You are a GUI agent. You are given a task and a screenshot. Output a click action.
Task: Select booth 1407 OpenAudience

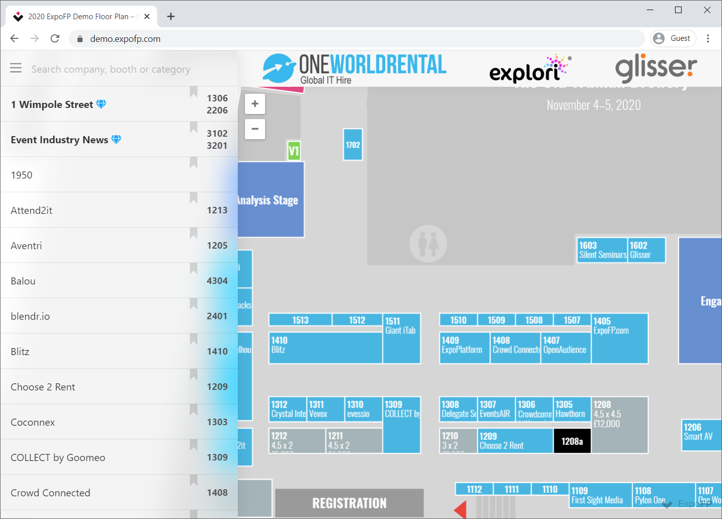click(x=566, y=348)
